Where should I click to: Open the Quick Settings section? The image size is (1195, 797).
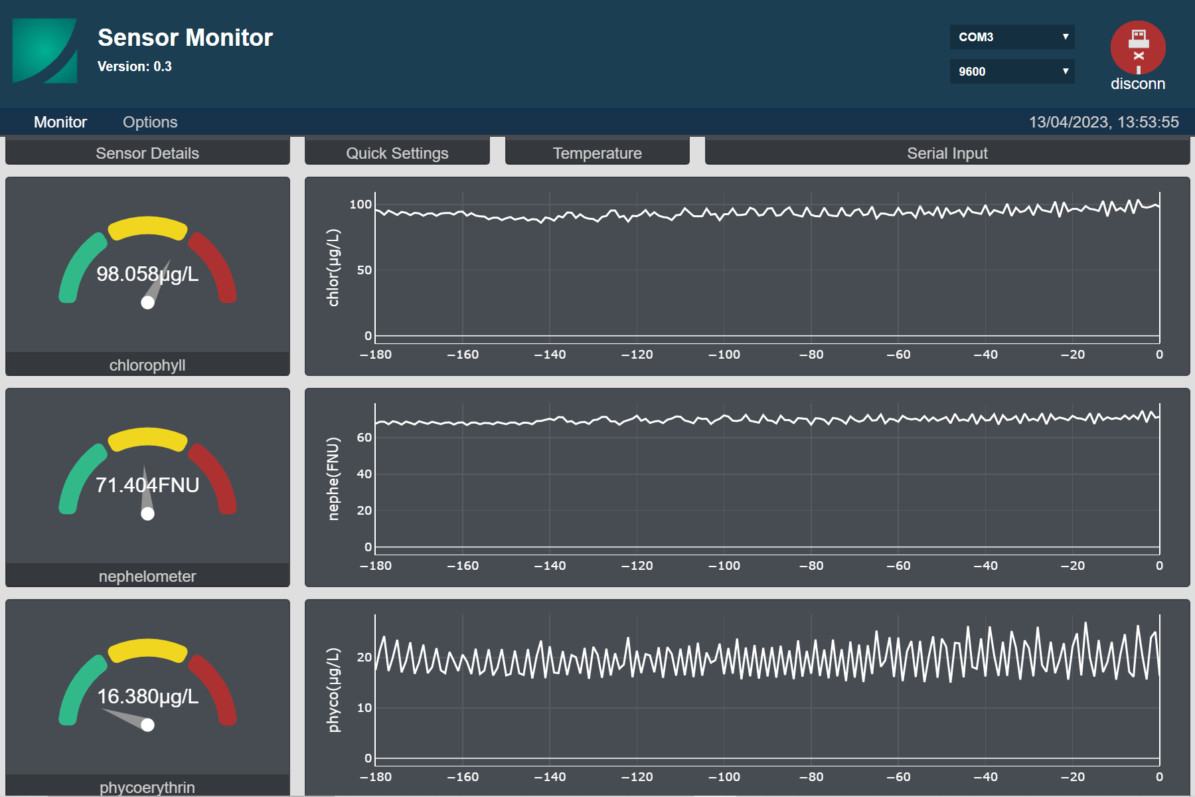397,153
